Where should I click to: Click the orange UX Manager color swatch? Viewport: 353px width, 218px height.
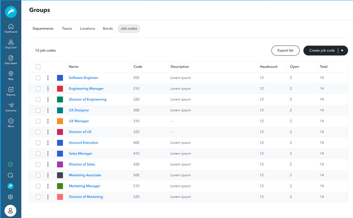tap(60, 121)
